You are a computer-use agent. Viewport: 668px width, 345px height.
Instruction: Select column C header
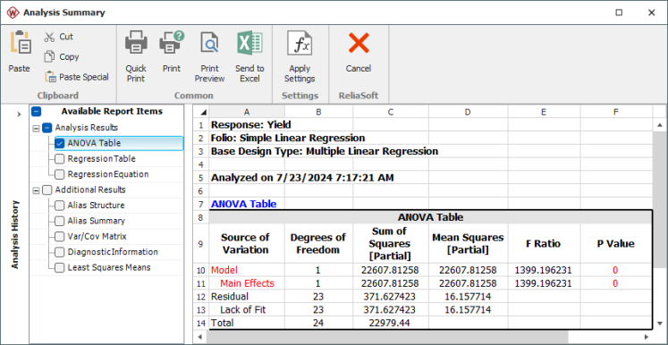391,112
